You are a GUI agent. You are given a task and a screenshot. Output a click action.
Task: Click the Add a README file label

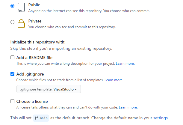pyautogui.click(x=34, y=58)
